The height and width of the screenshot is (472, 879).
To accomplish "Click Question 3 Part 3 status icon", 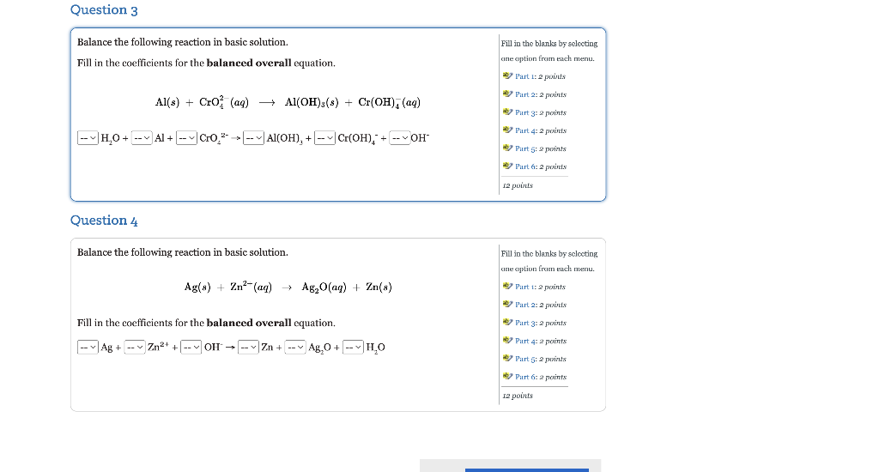I will 508,112.
